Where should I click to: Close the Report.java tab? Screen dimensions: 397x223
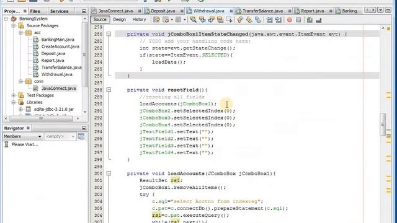[x=331, y=11]
